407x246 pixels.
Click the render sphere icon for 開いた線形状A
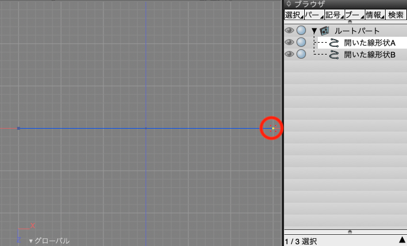pos(301,42)
